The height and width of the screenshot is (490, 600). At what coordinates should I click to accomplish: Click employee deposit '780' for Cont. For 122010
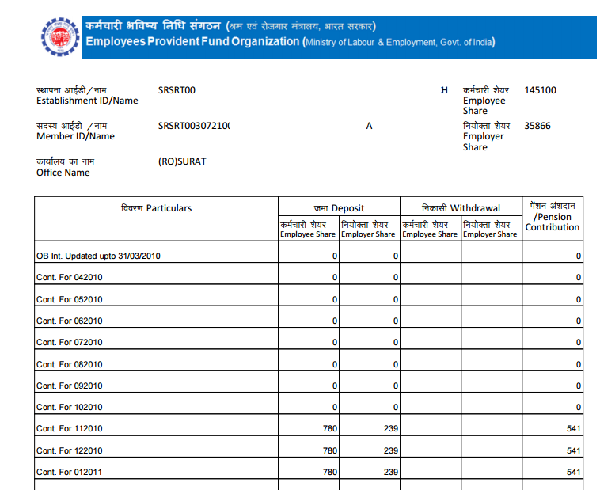click(330, 451)
